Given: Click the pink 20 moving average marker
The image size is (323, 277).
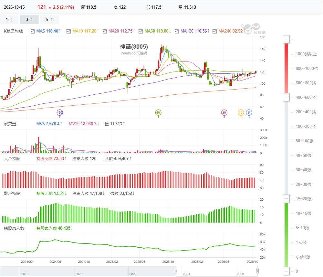Looking at the screenshot, I should 224,113.
